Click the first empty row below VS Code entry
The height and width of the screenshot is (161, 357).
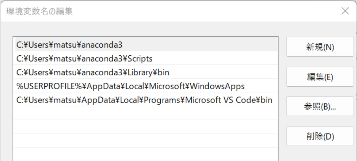pyautogui.click(x=145, y=113)
